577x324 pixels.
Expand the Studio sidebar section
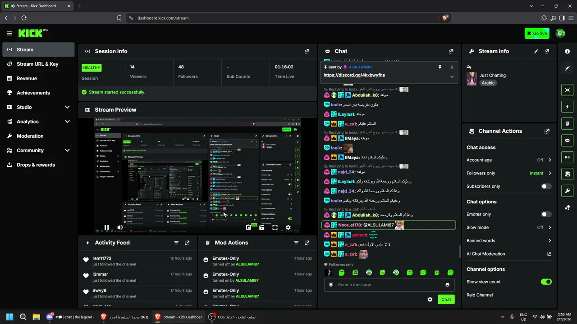pyautogui.click(x=67, y=107)
